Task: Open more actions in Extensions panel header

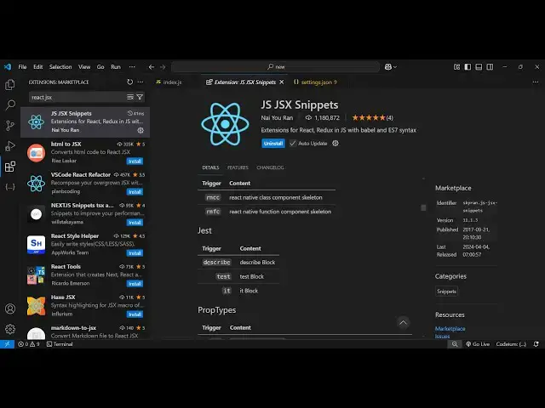Action: pyautogui.click(x=141, y=82)
